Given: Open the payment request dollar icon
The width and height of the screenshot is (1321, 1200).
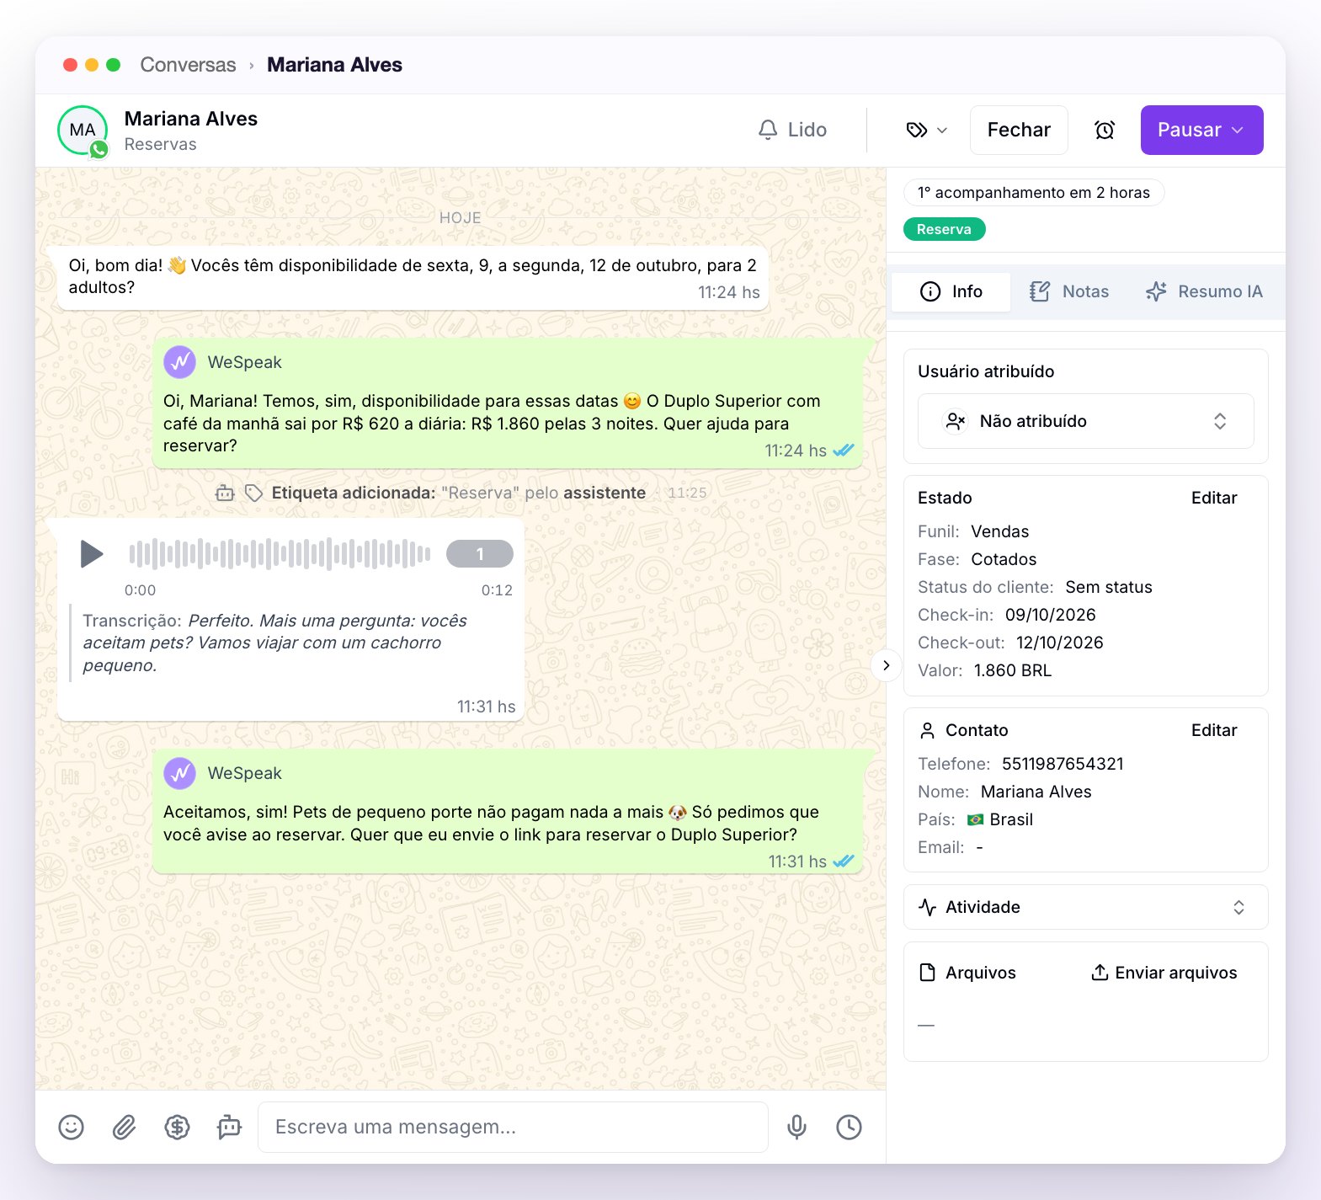Looking at the screenshot, I should click(177, 1127).
